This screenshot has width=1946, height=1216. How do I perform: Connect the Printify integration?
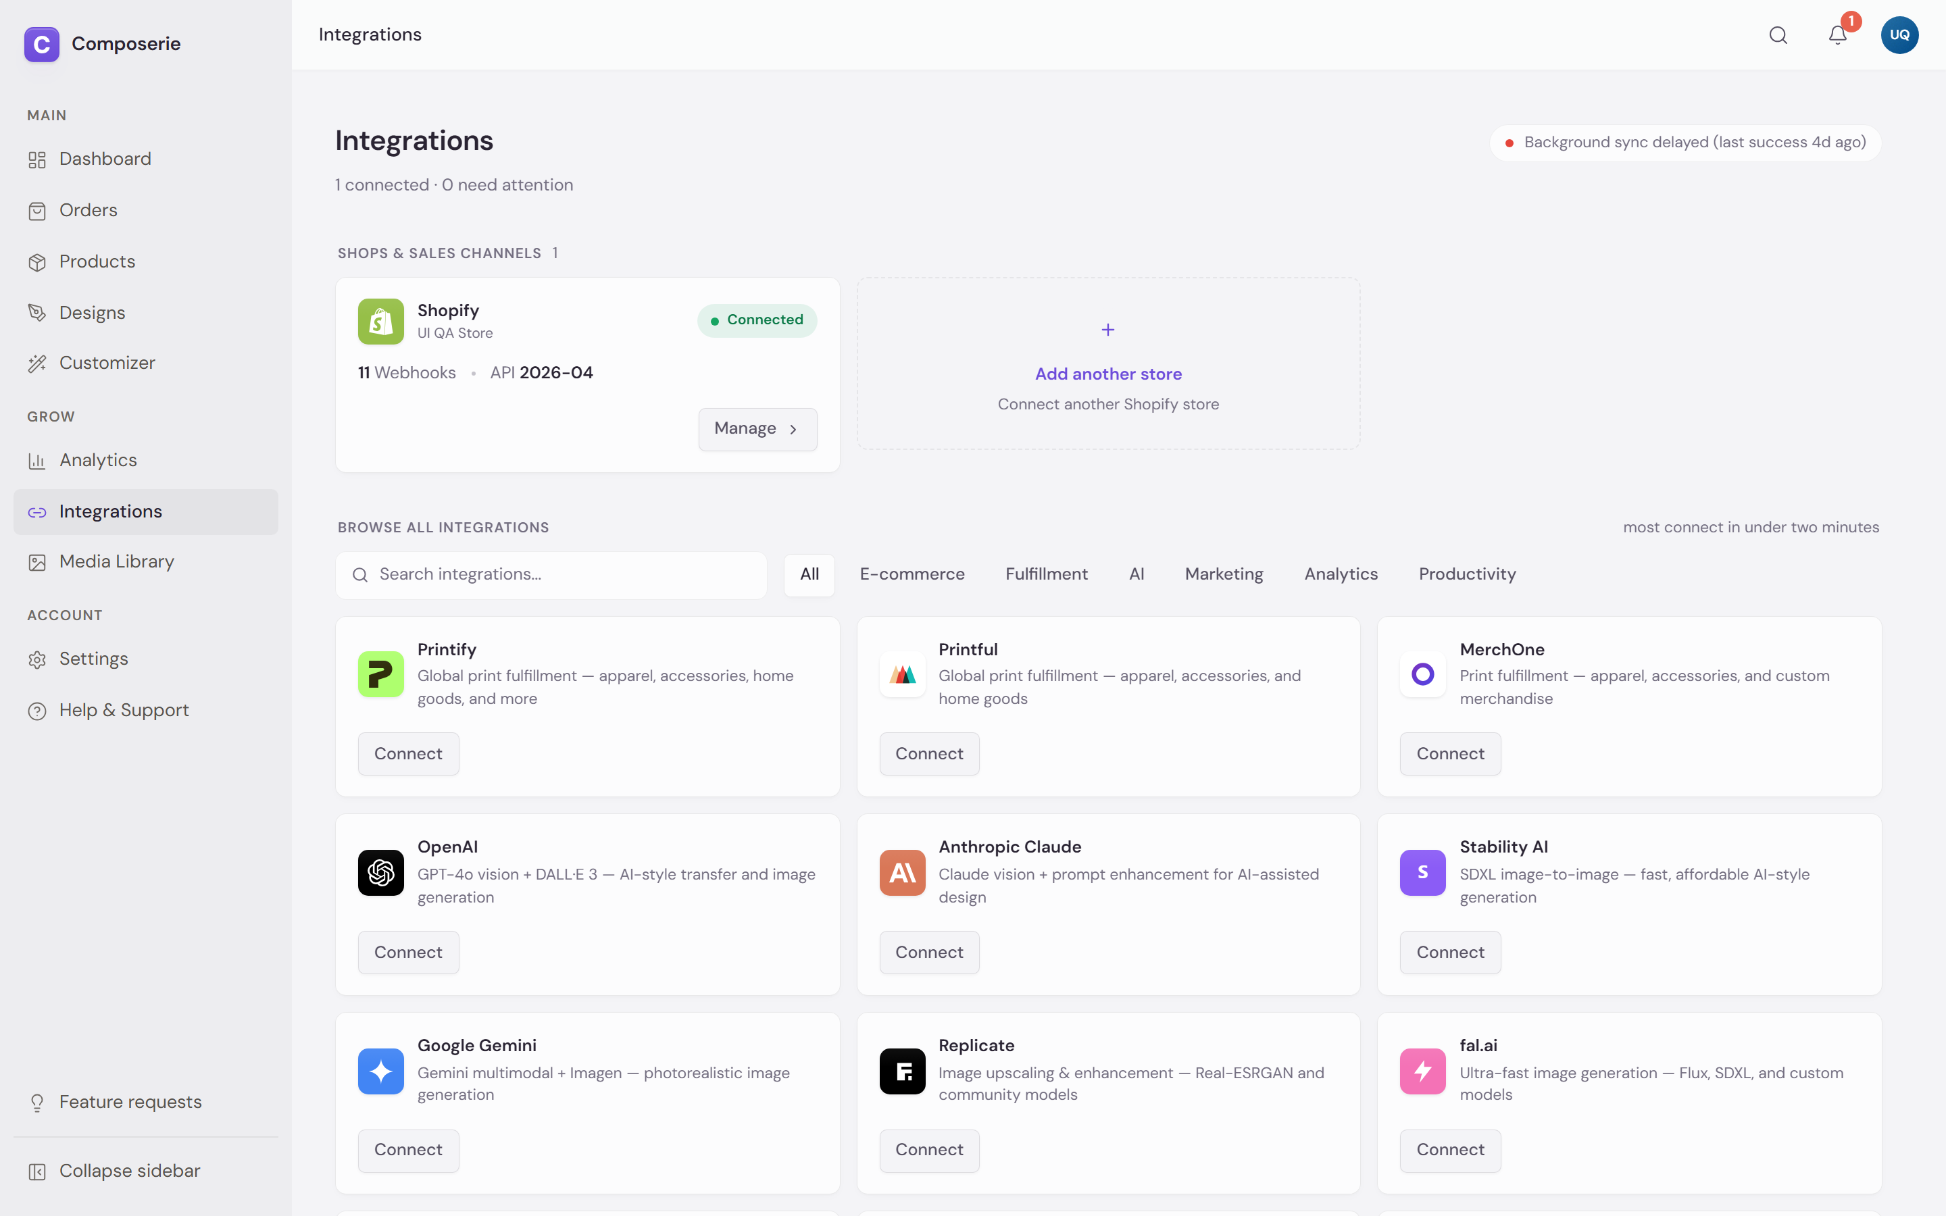coord(409,753)
